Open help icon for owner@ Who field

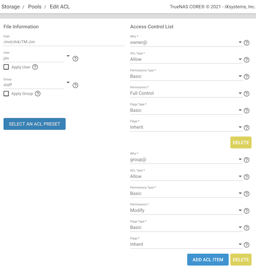coord(246,43)
